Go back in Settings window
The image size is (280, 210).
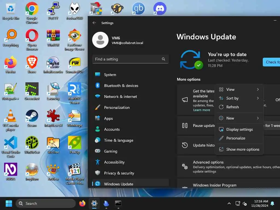[94, 23]
